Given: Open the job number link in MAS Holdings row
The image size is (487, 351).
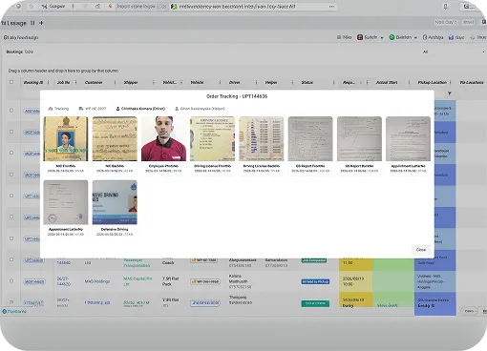Looking at the screenshot, I should (64, 281).
